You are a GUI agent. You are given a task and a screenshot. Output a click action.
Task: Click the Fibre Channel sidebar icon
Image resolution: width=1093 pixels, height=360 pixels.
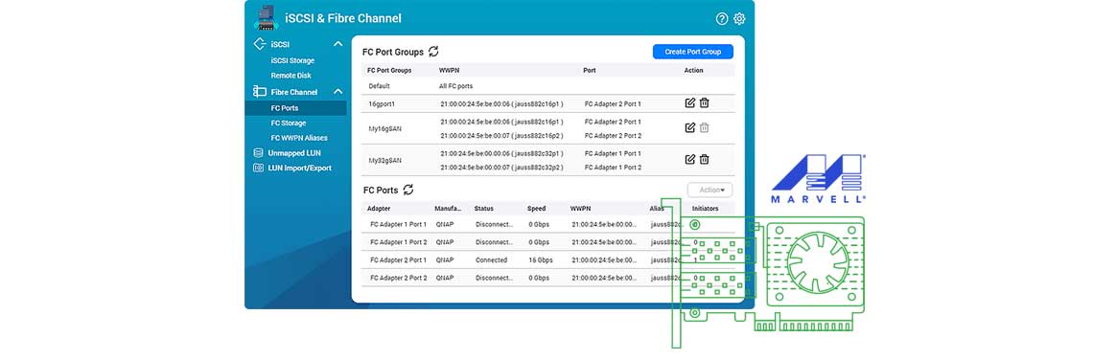coord(259,91)
